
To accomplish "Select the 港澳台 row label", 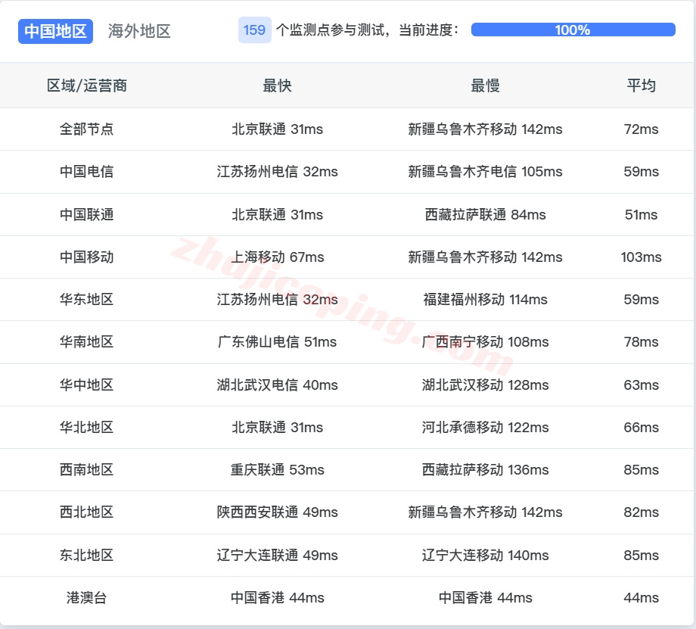I will click(x=87, y=598).
